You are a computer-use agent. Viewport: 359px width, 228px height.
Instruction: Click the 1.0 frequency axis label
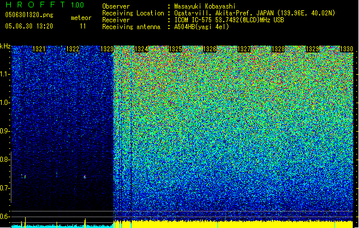point(5,103)
